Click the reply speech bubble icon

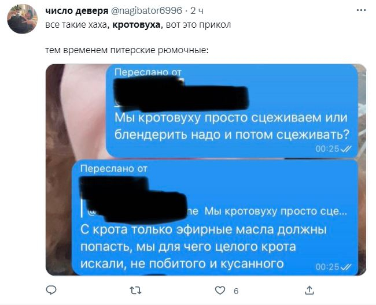(x=51, y=290)
